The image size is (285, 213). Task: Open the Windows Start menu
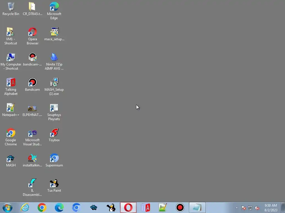click(x=8, y=207)
